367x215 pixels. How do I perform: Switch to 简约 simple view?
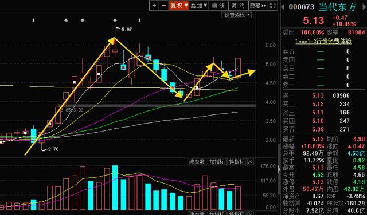tap(238, 6)
